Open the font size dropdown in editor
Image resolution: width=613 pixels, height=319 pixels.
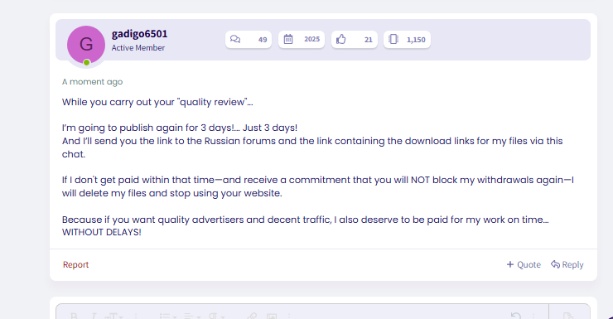pyautogui.click(x=113, y=316)
